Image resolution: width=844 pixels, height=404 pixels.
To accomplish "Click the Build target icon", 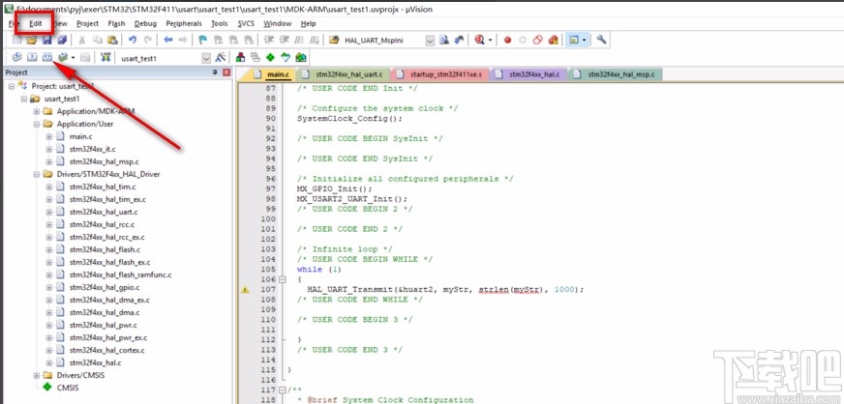I will (32, 57).
